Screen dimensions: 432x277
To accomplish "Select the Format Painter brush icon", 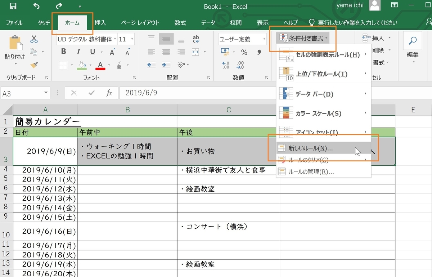I will pyautogui.click(x=33, y=65).
